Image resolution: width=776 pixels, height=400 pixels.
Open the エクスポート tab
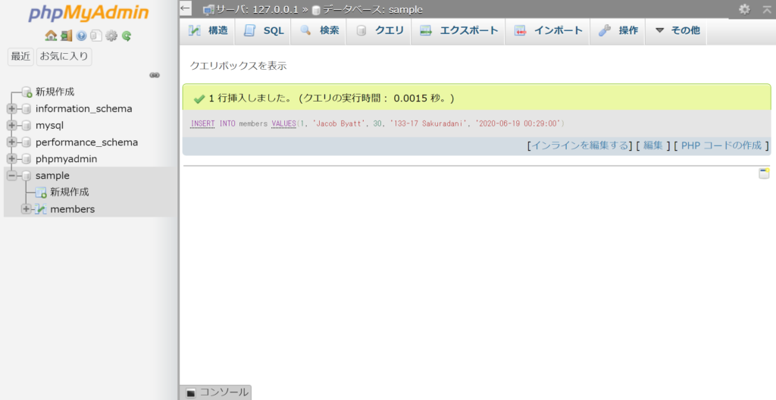459,30
